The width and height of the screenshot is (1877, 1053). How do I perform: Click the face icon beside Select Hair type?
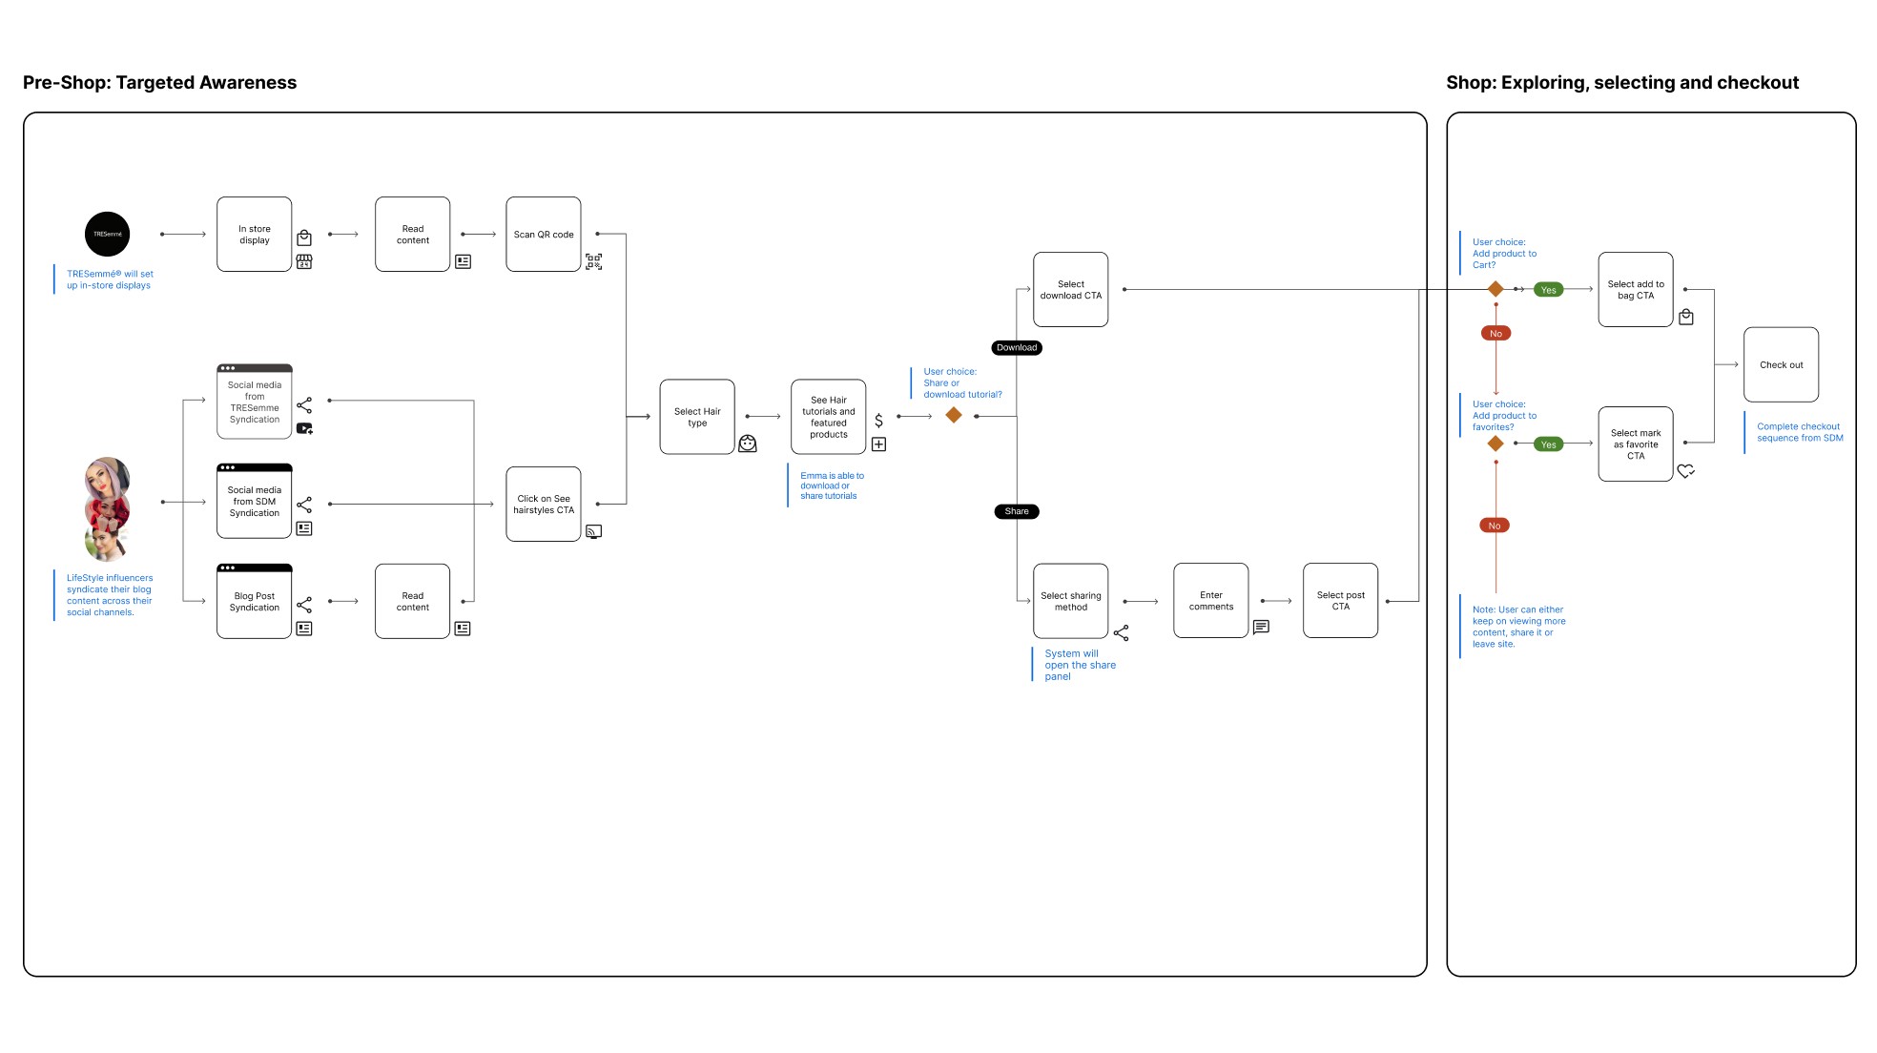748,444
